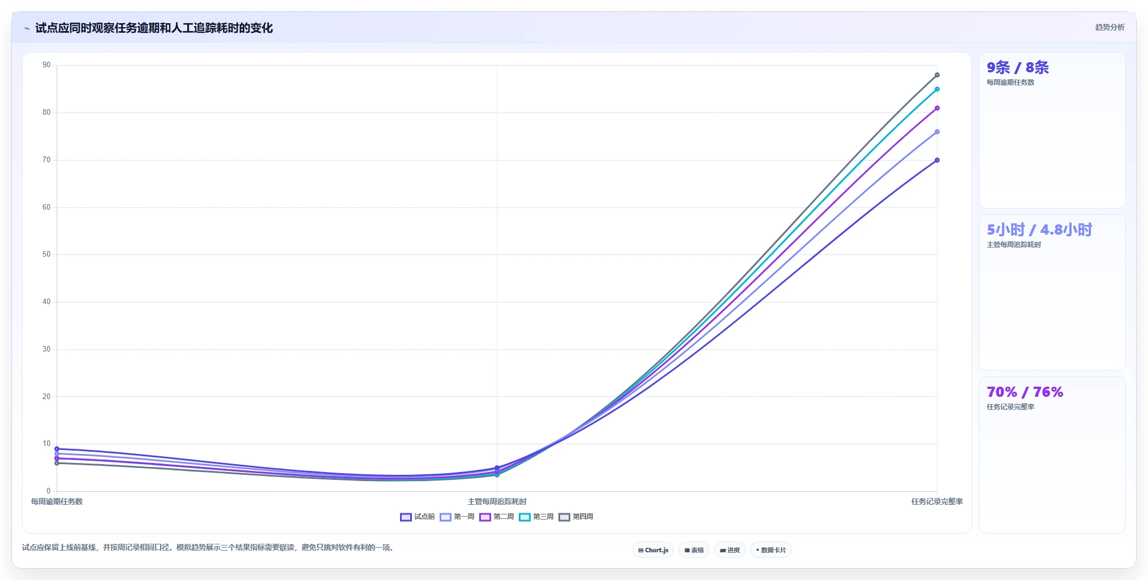Click y-axis tick label 10
1148x580 pixels.
pyautogui.click(x=46, y=444)
